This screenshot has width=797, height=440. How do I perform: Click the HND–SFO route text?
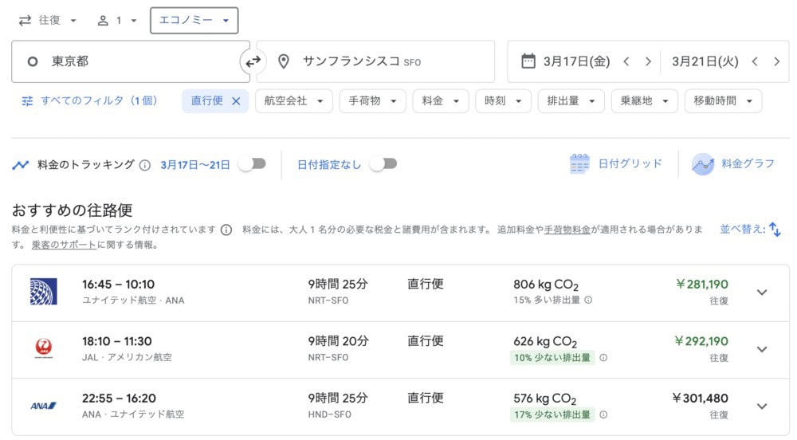tap(329, 414)
